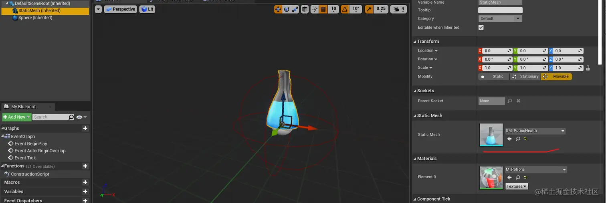Open viewport options arrow menu
Viewport: 606px width, 203px height.
pyautogui.click(x=98, y=9)
